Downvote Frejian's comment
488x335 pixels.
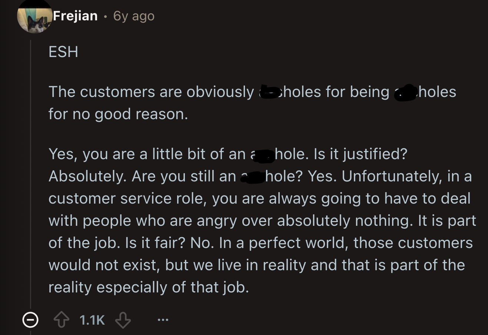click(x=123, y=320)
